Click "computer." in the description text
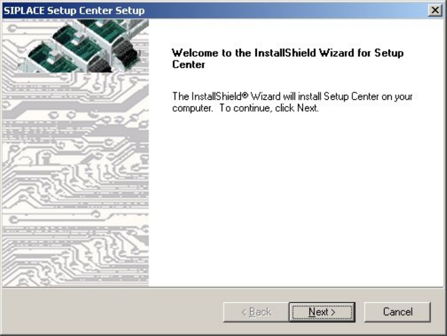 coord(188,109)
